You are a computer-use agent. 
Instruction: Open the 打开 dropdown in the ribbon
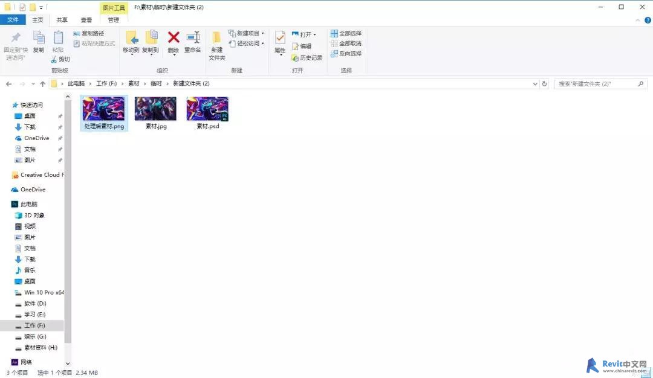coord(304,34)
